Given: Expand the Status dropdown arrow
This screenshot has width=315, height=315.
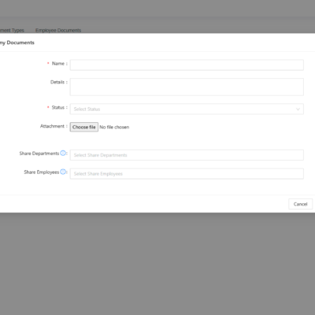Looking at the screenshot, I should tap(298, 109).
